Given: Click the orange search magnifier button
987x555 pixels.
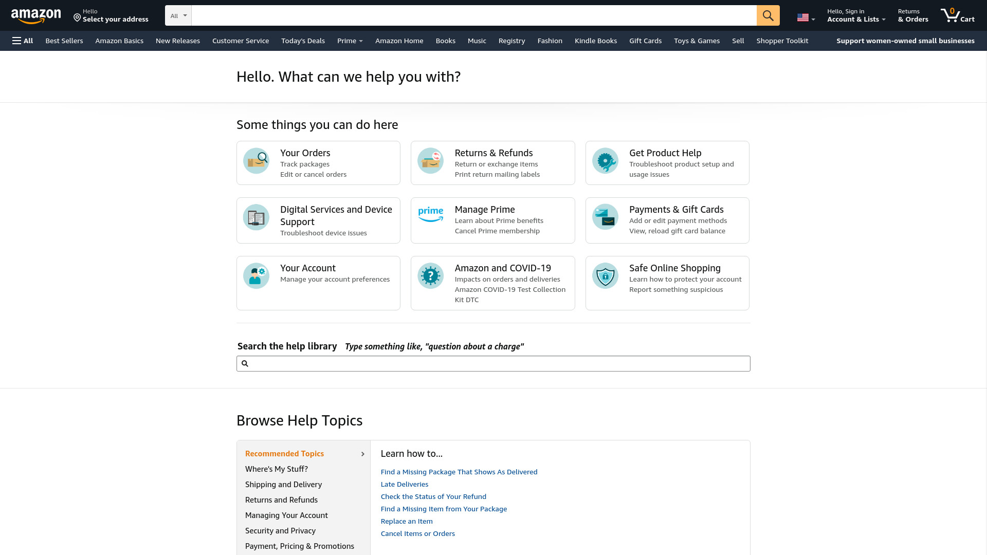Looking at the screenshot, I should 768,15.
